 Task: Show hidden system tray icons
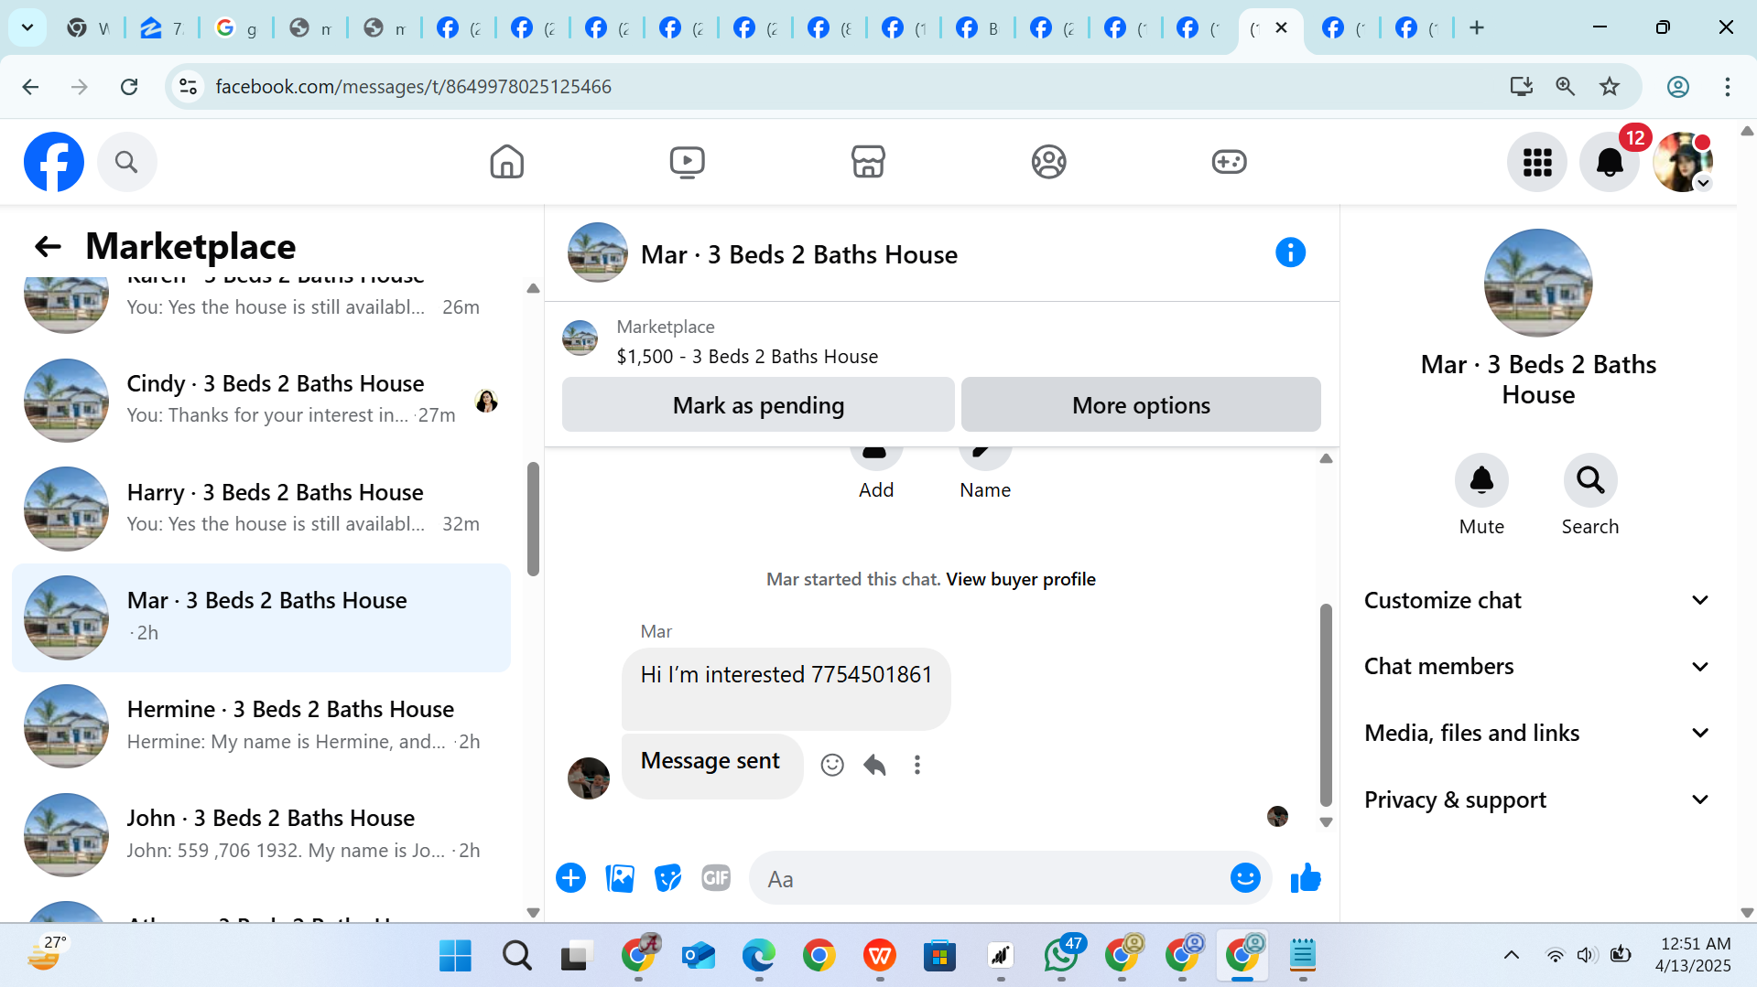[1512, 956]
